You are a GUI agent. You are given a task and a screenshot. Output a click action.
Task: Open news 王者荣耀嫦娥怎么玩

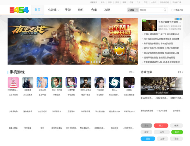[162, 62]
